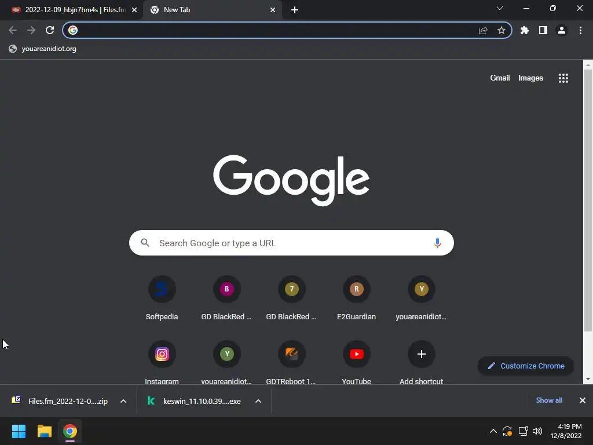
Task: Close the downloads bar
Action: click(x=583, y=400)
